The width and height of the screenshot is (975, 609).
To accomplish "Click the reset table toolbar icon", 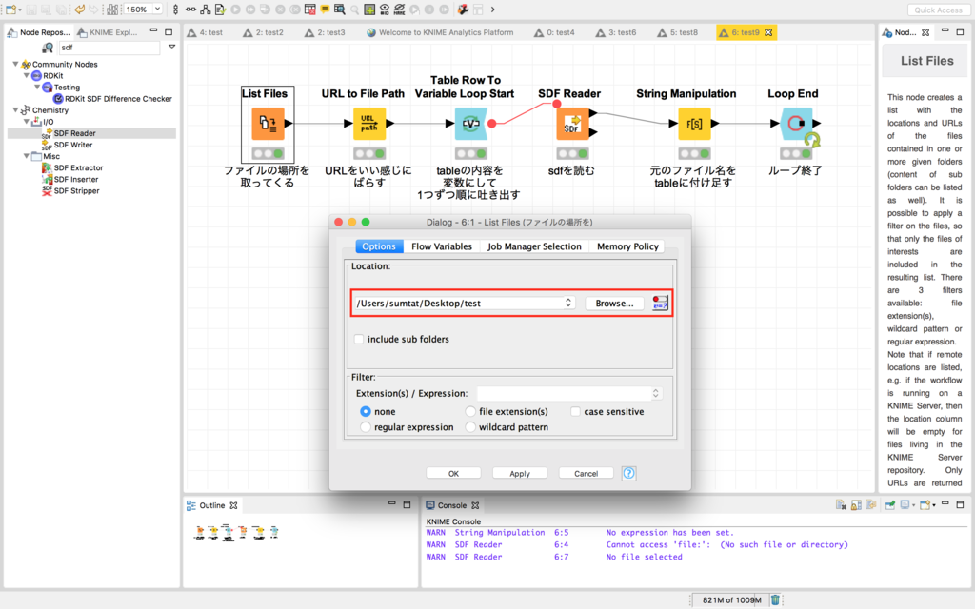I will tap(309, 10).
